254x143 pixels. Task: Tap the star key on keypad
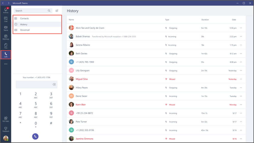(20, 123)
